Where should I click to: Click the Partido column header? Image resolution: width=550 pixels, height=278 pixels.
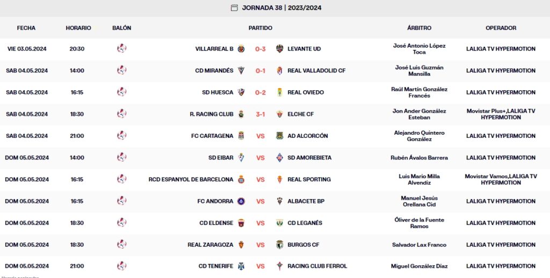[x=260, y=28]
